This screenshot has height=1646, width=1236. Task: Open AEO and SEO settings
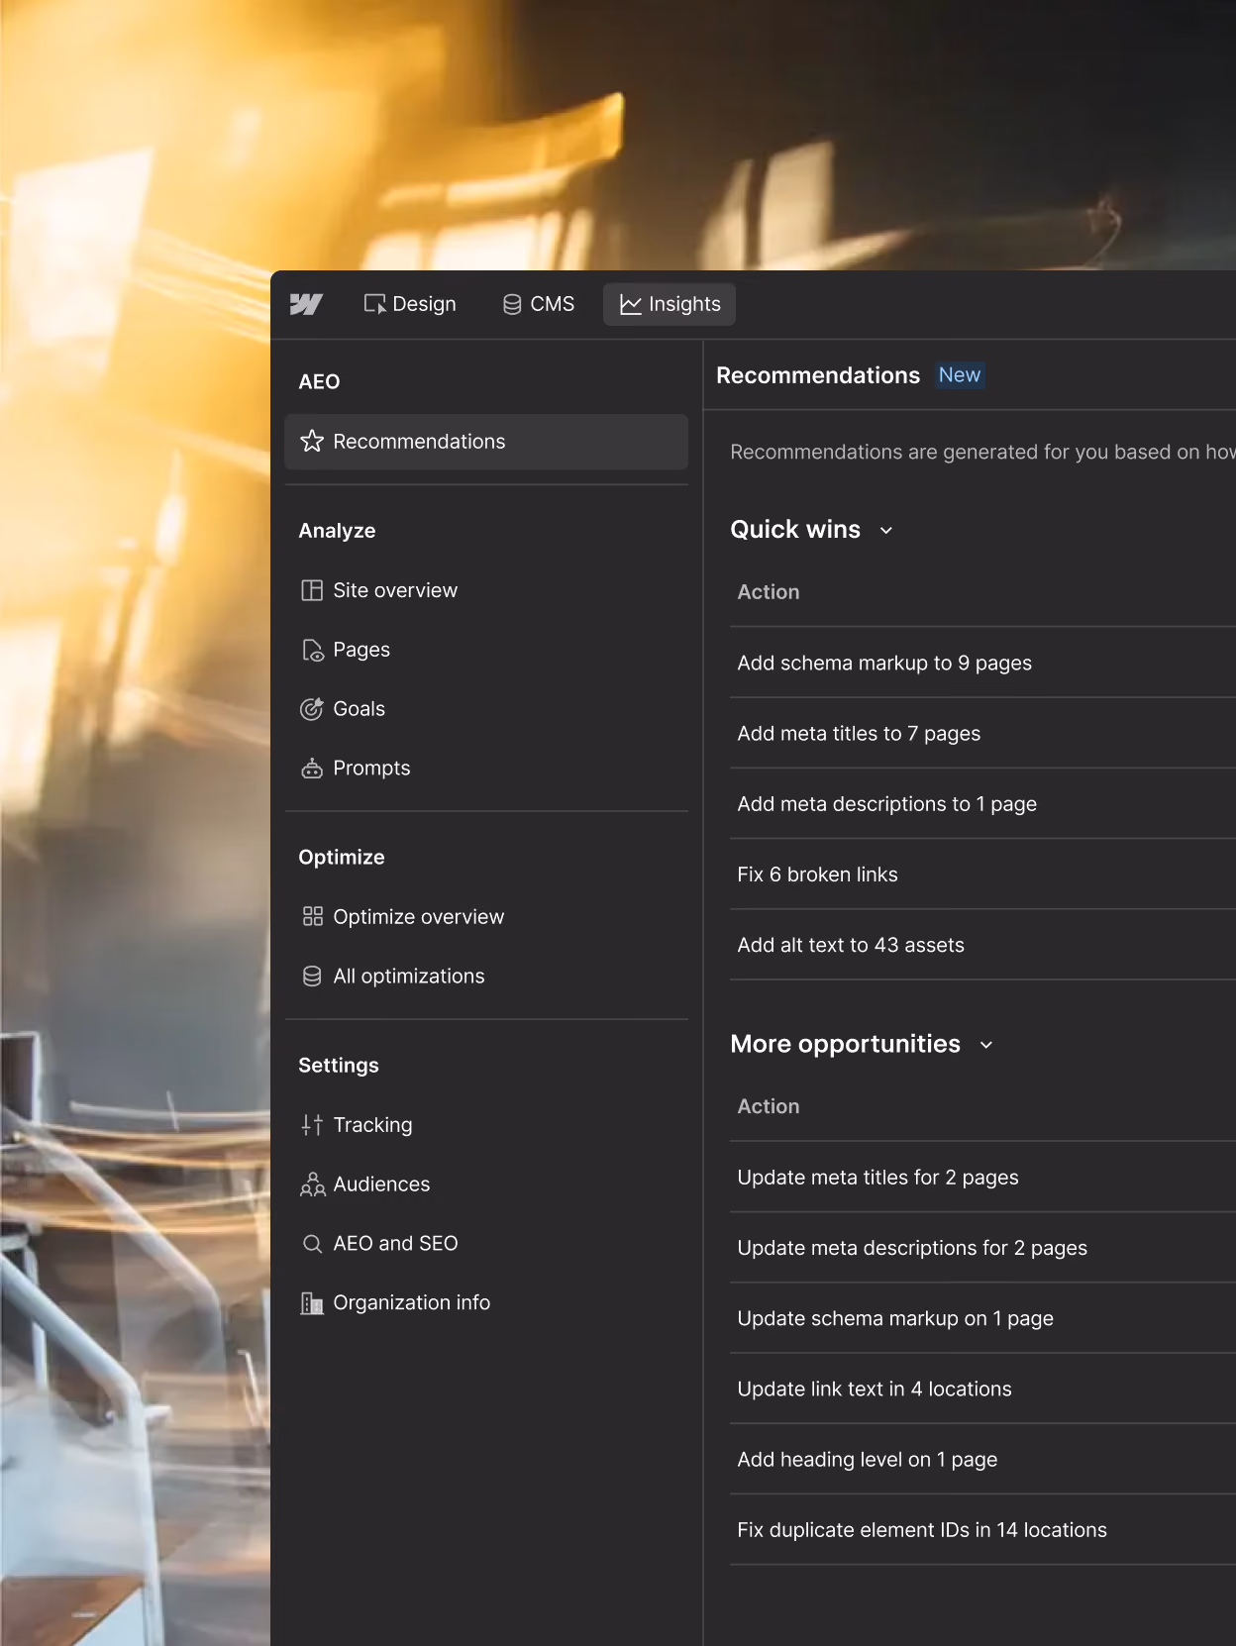point(486,1244)
